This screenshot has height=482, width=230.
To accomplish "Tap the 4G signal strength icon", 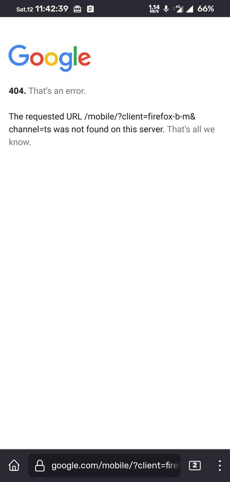I will pyautogui.click(x=178, y=9).
